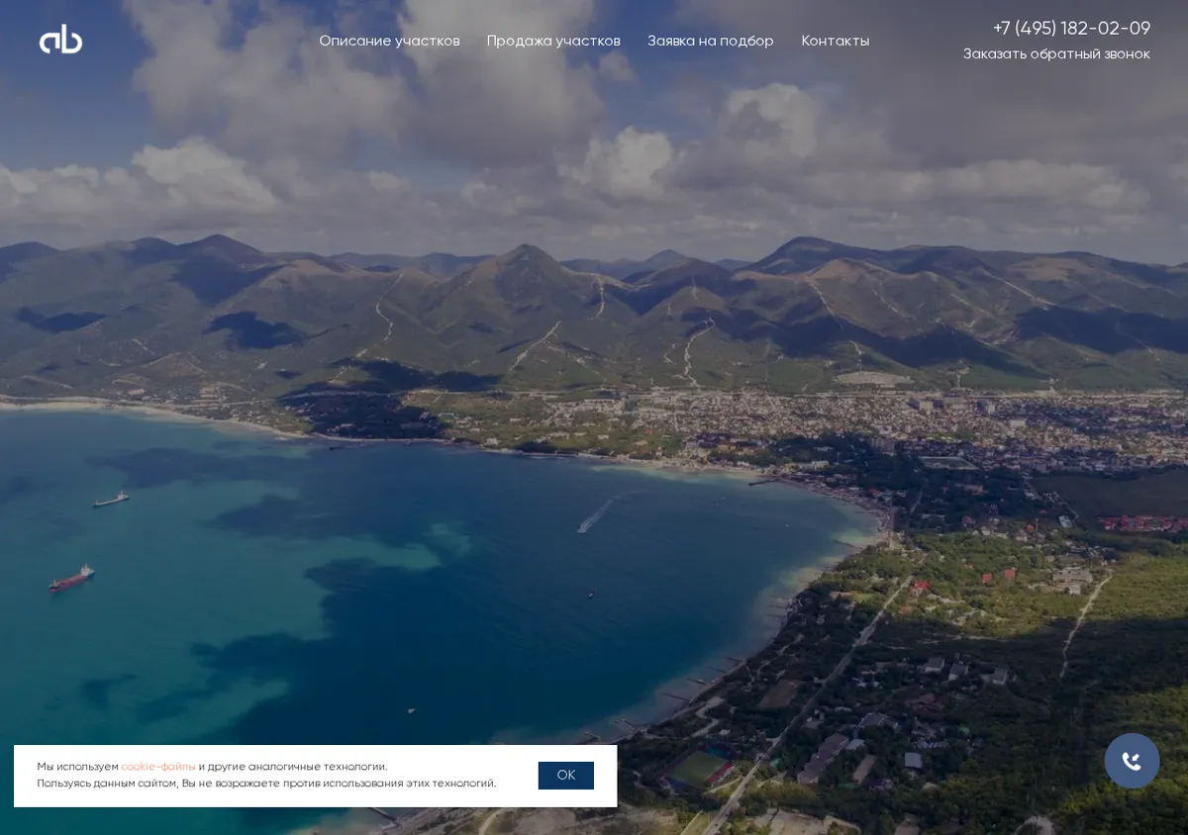Open the Описание участков menu item
This screenshot has height=835, width=1188.
click(x=389, y=41)
